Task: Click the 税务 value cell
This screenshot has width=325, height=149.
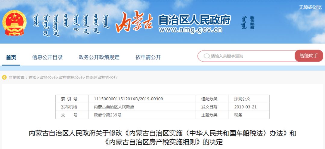Action: click(249, 115)
